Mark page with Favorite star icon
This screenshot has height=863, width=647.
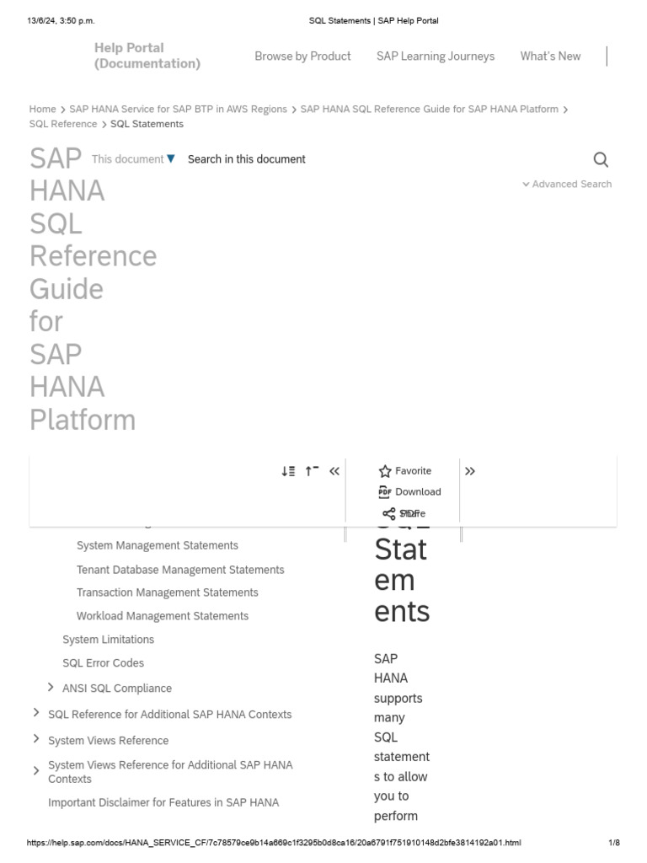[386, 471]
